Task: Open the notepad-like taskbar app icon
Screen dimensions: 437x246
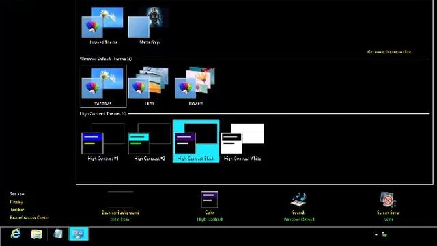Action: (57, 234)
